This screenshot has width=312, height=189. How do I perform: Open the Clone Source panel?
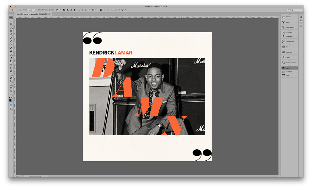pos(289,27)
